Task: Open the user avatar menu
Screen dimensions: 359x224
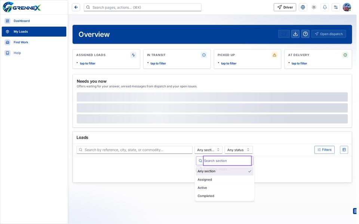Action: coord(347,7)
